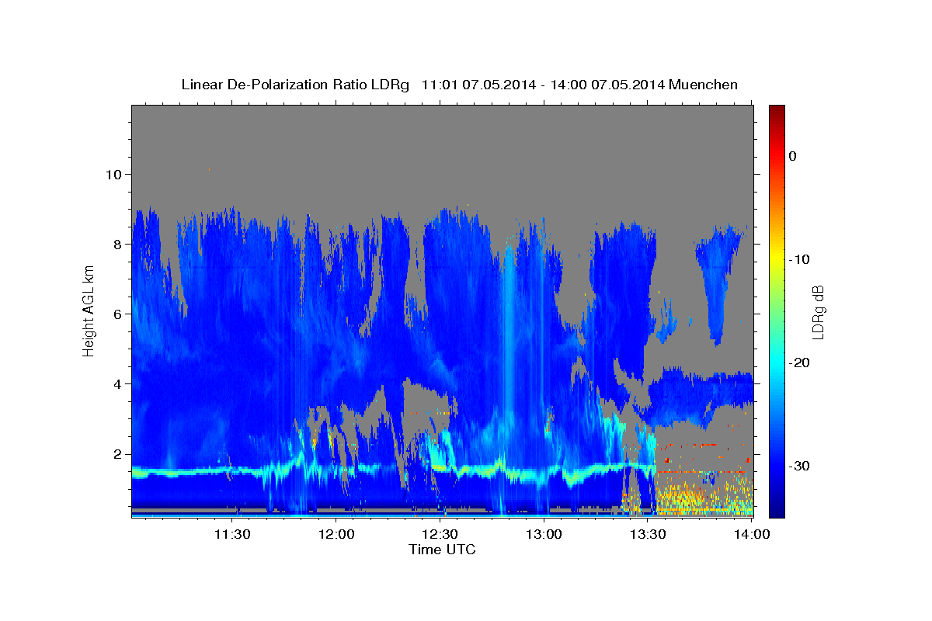Click the height tick label 6
This screenshot has width=932, height=621.
(118, 314)
